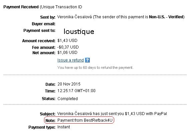The image size is (187, 134).
Task: Select the loustique recipient name
Action: coord(79,32)
